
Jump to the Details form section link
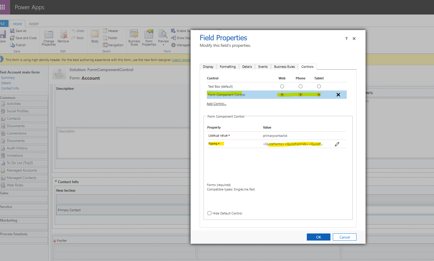click(6, 83)
